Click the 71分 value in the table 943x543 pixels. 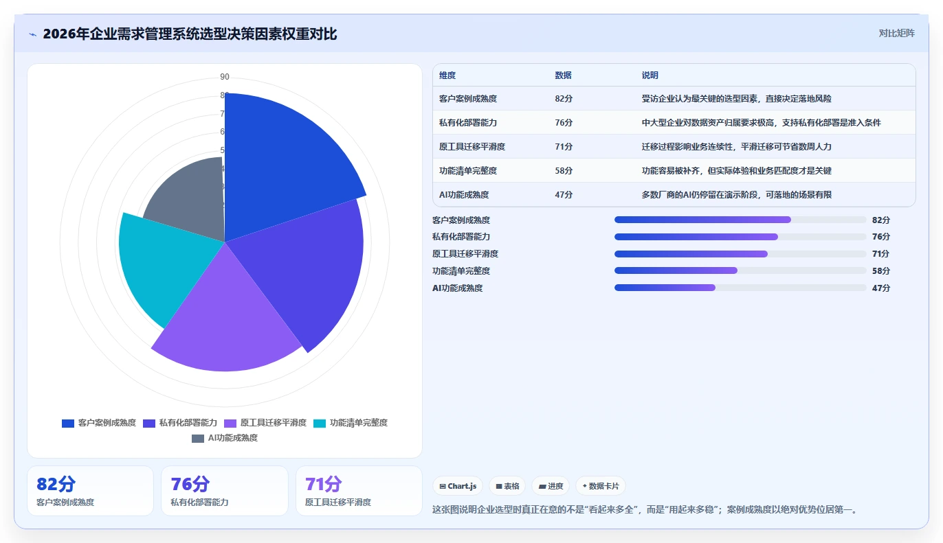[x=564, y=147]
